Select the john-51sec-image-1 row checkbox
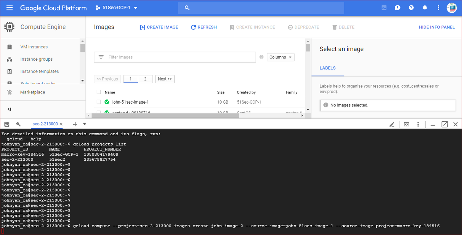Screen dimensions: 462x235 99,102
